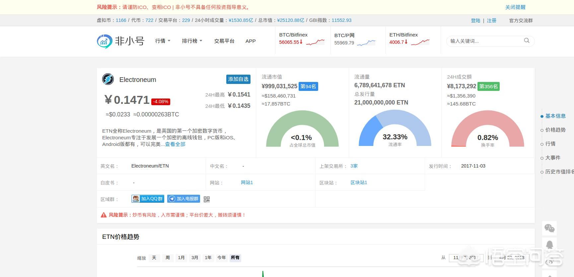
Task: Click the search magnifier icon
Action: point(527,40)
